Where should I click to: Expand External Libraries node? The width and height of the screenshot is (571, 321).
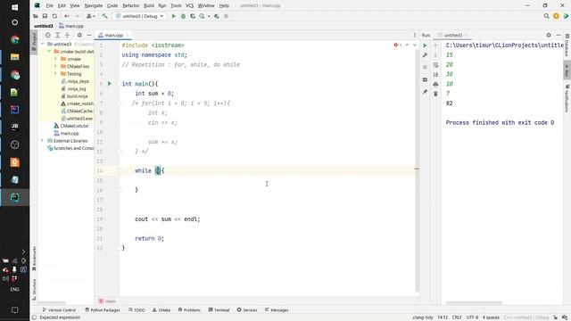(x=43, y=141)
